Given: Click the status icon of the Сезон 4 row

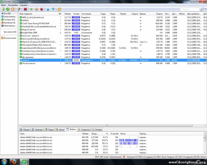Looking at the screenshot, I should 21,60.
